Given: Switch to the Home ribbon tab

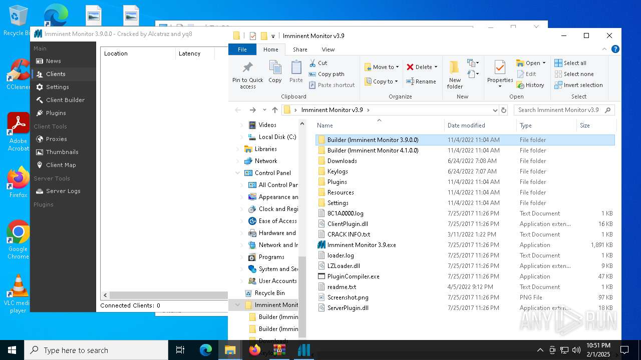Looking at the screenshot, I should pos(270,49).
